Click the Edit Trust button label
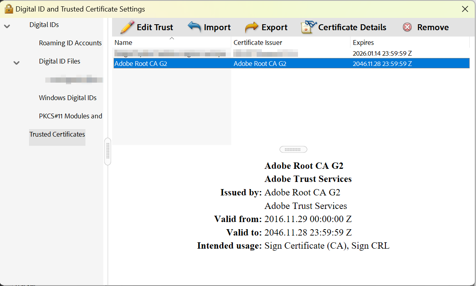476x286 pixels. tap(155, 27)
